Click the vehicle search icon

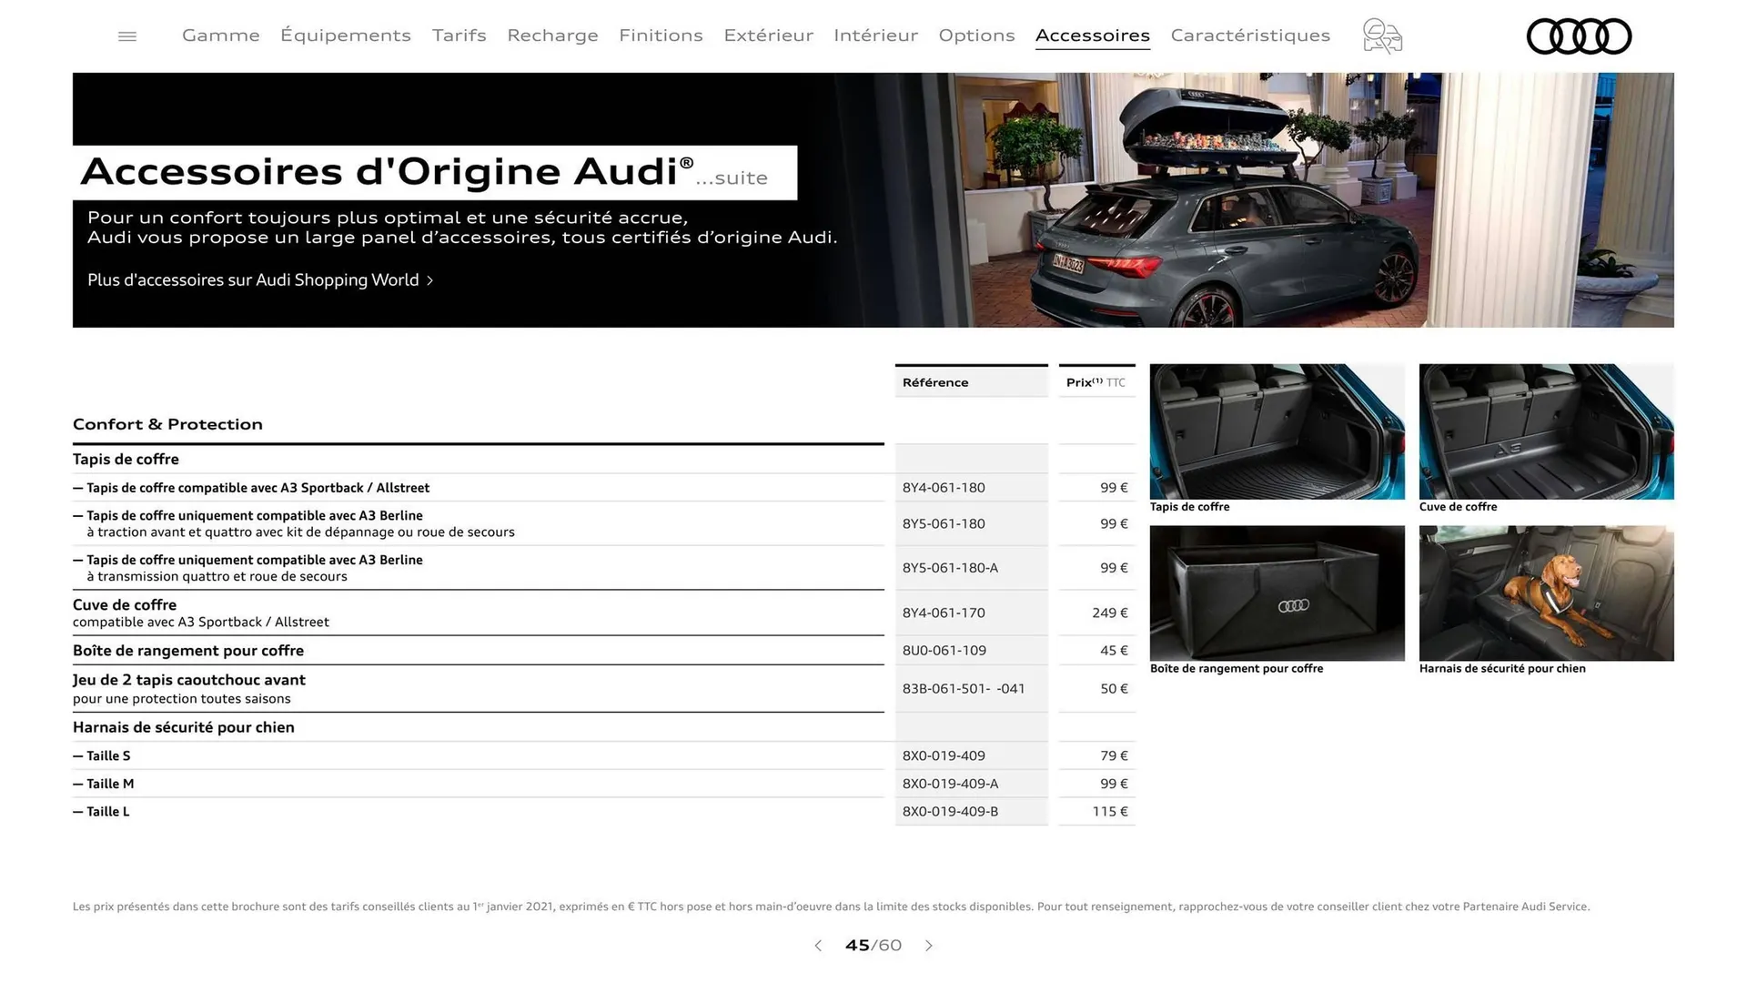(1381, 35)
